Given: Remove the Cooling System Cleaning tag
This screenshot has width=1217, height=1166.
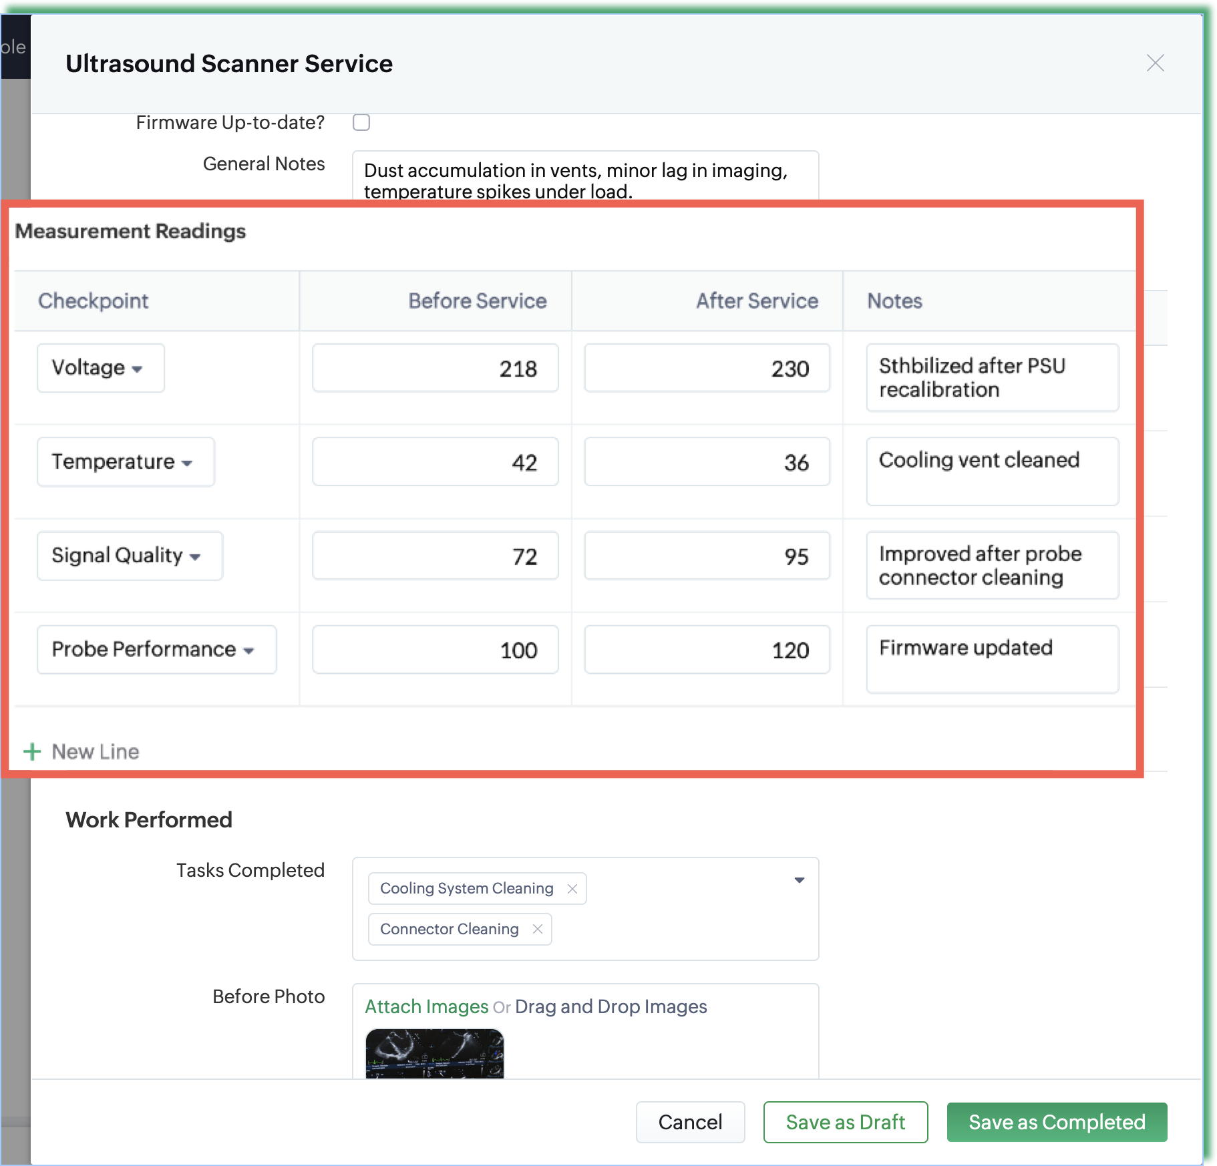Looking at the screenshot, I should click(x=572, y=889).
